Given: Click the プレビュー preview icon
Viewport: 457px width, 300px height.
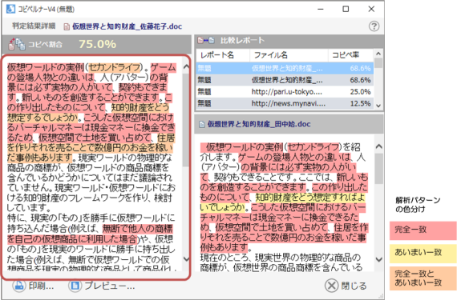Looking at the screenshot, I should tap(75, 286).
